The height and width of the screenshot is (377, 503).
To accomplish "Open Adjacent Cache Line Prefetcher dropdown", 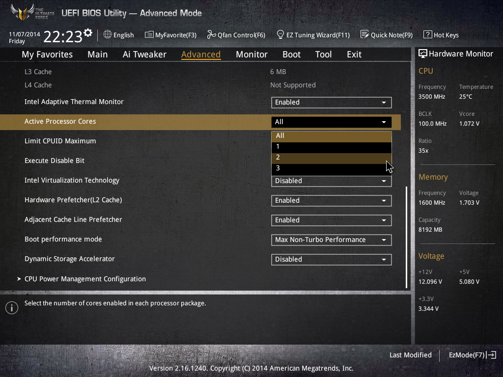I will coord(332,220).
